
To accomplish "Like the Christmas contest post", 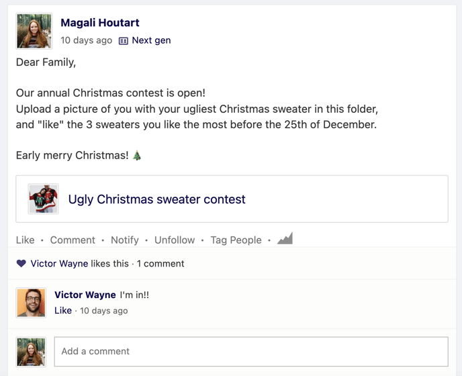I will coord(25,240).
